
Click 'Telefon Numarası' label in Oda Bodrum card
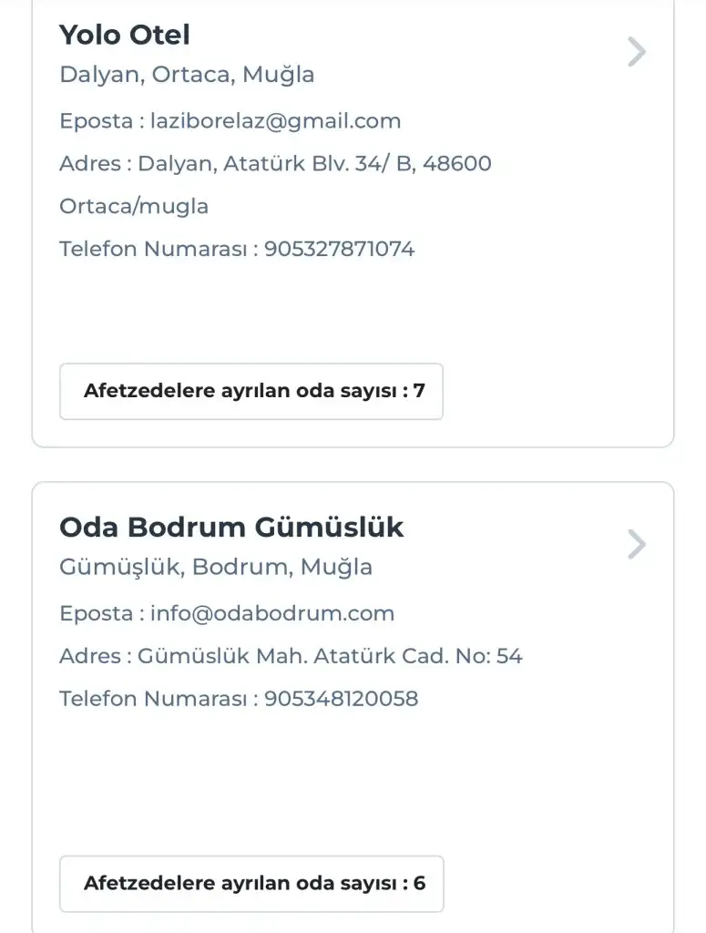click(x=152, y=699)
